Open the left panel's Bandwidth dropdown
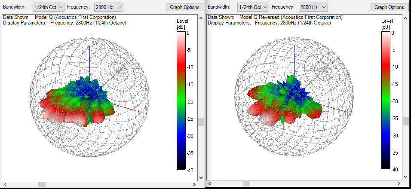411x189 pixels. point(49,7)
